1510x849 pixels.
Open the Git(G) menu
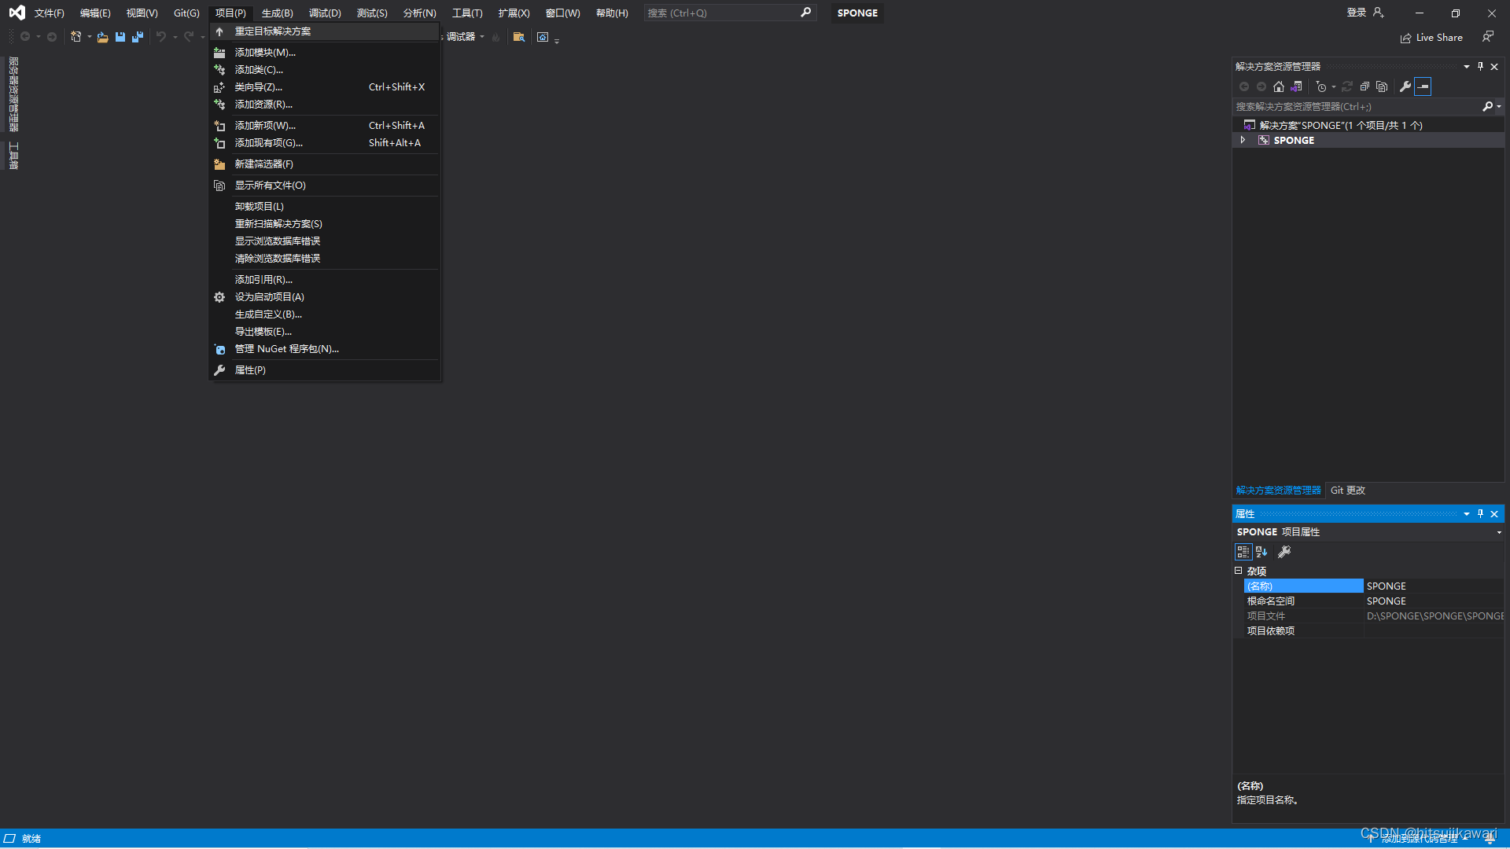pyautogui.click(x=186, y=13)
